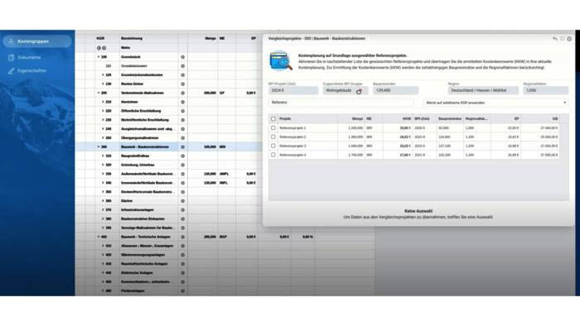The image size is (580, 326).
Task: Collapse the 100 Grundstück group
Action: (x=99, y=57)
